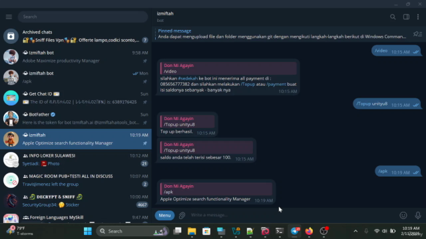Open the Izmiftah bot chat from 9:58 AM
426x239 pixels.
click(x=76, y=56)
